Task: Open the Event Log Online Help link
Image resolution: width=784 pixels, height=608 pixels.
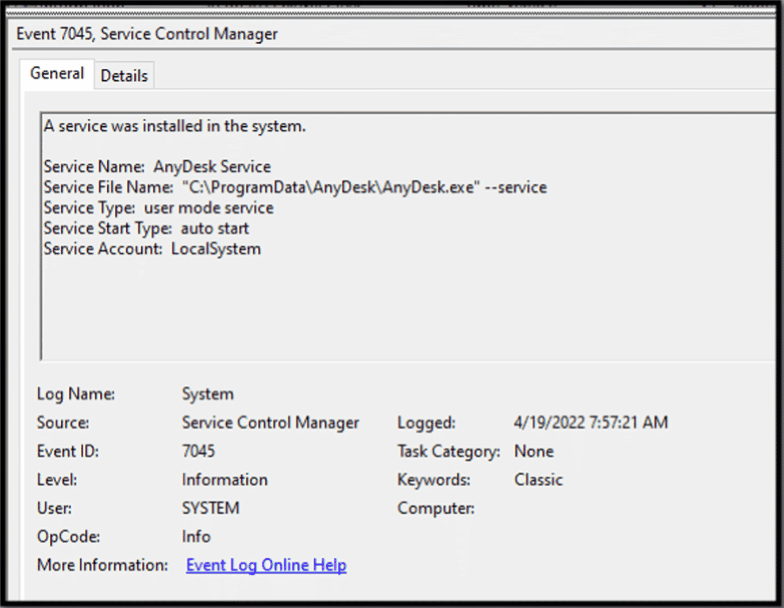Action: (266, 565)
